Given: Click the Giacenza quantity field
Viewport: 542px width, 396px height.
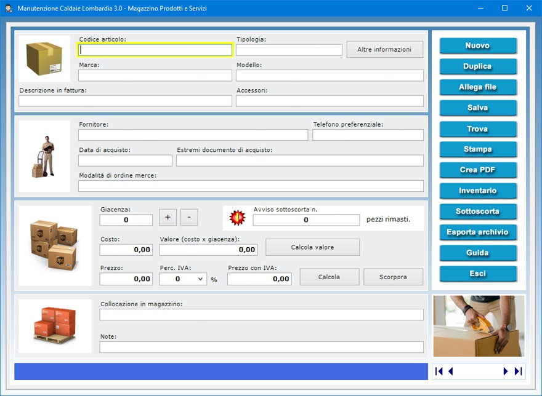Looking at the screenshot, I should pyautogui.click(x=126, y=220).
